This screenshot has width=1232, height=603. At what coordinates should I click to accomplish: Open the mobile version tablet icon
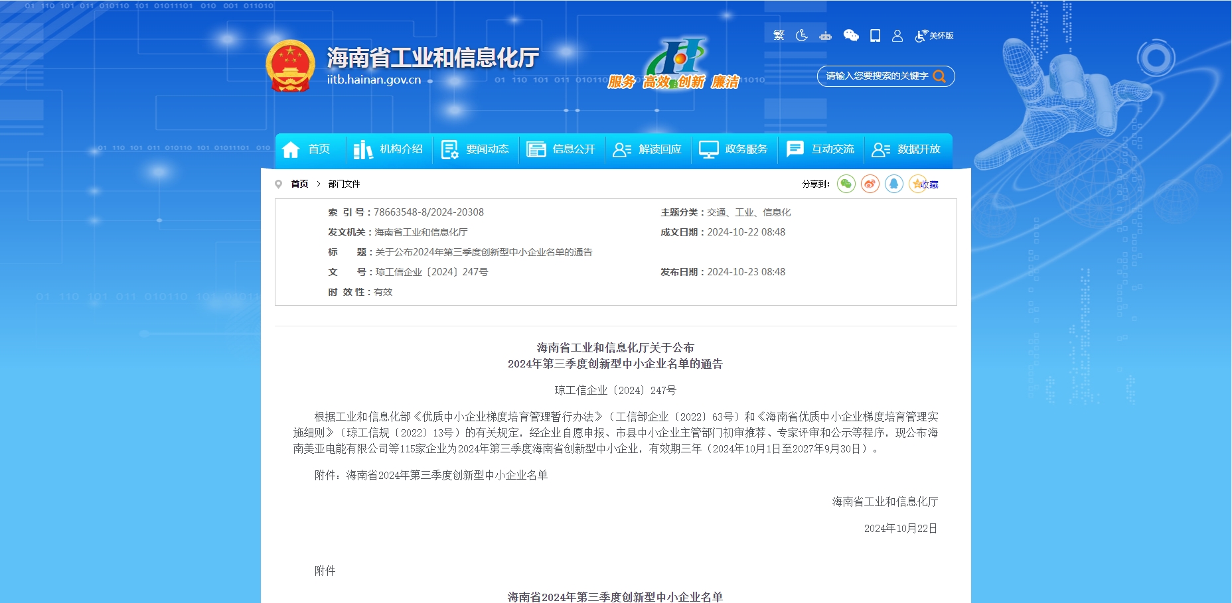[x=875, y=36]
